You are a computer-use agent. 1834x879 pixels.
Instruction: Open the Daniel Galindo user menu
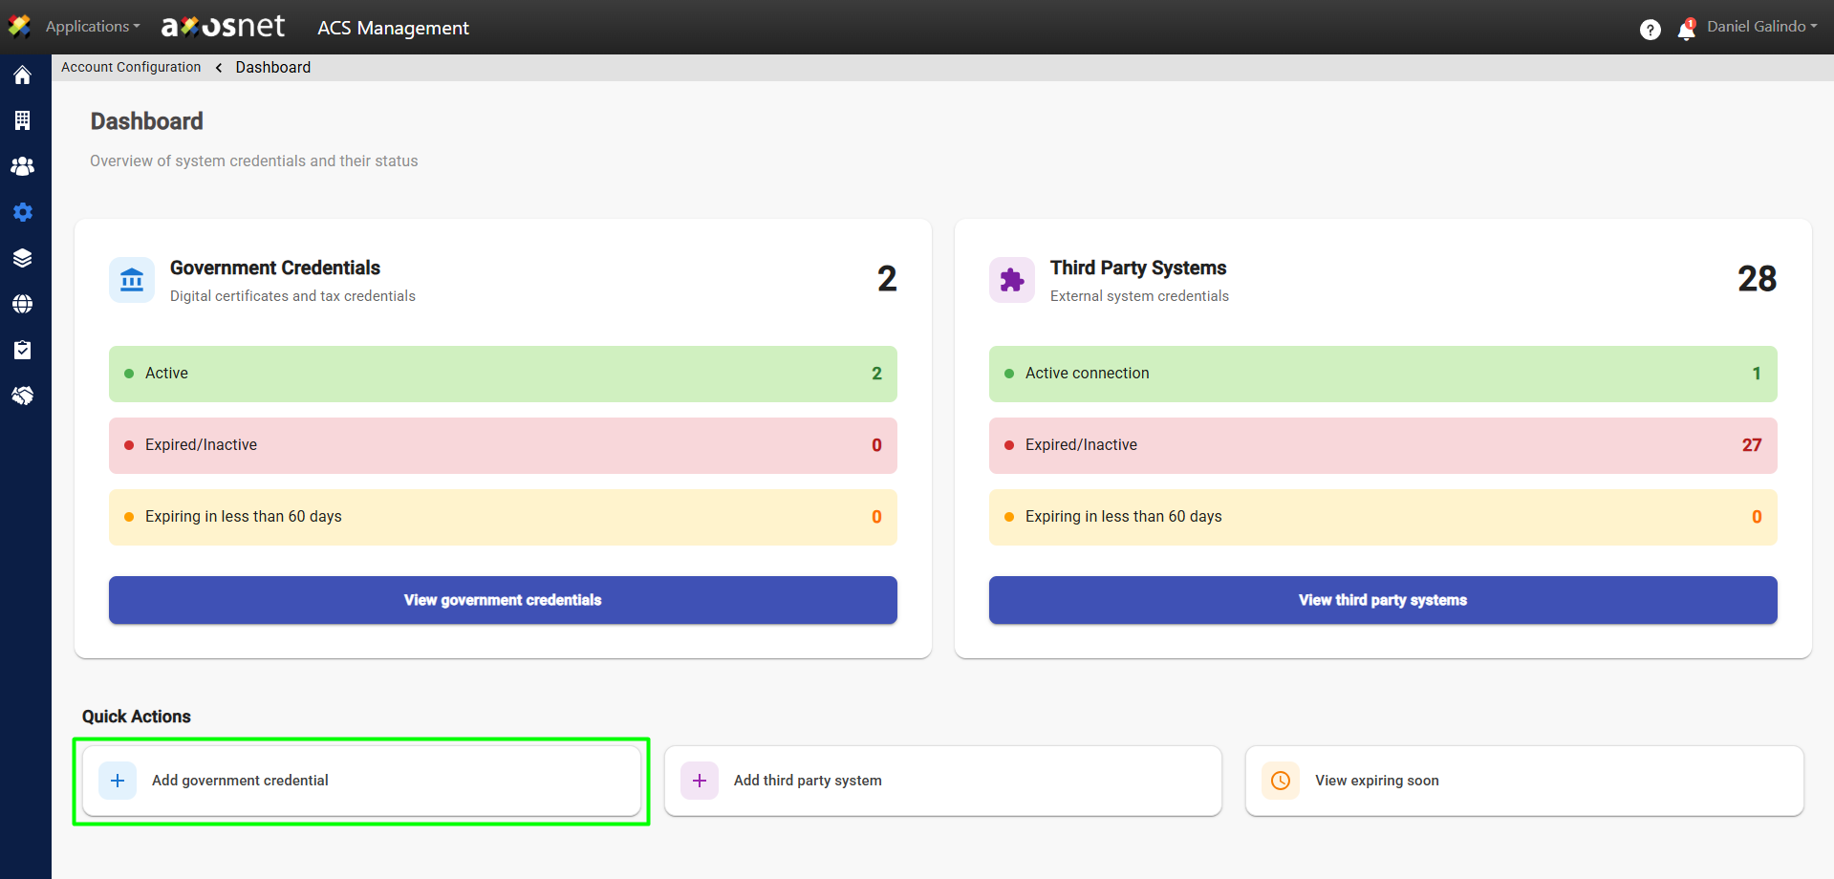tap(1761, 27)
